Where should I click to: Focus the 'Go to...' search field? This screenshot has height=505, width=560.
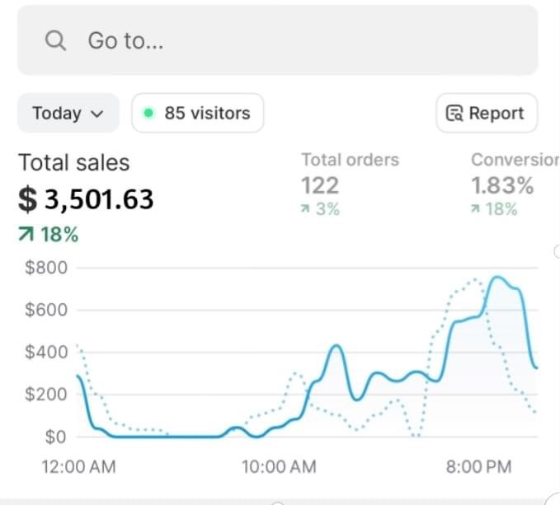coord(277,40)
